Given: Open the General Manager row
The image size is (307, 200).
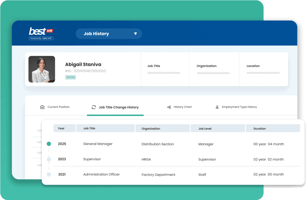Looking at the screenshot, I should point(98,144).
